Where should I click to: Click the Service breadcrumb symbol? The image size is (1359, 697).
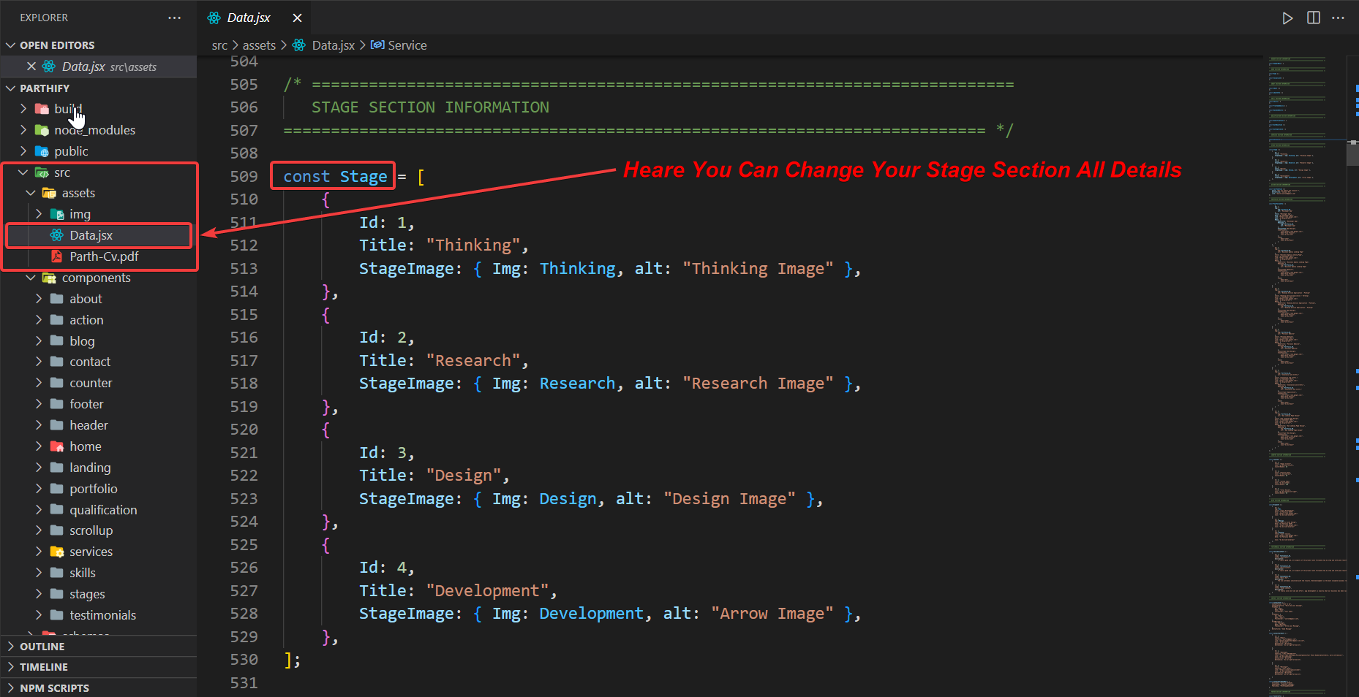click(407, 45)
